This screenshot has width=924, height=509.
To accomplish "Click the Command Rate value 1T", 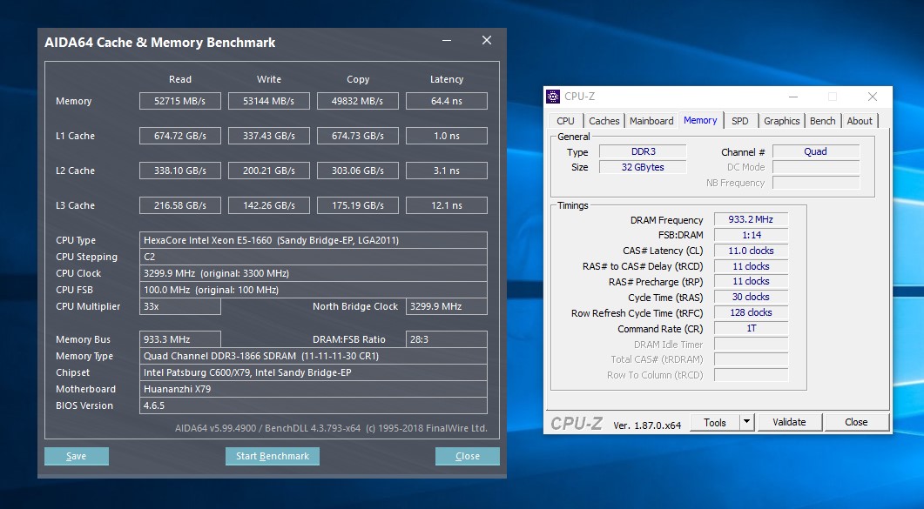I will click(751, 328).
